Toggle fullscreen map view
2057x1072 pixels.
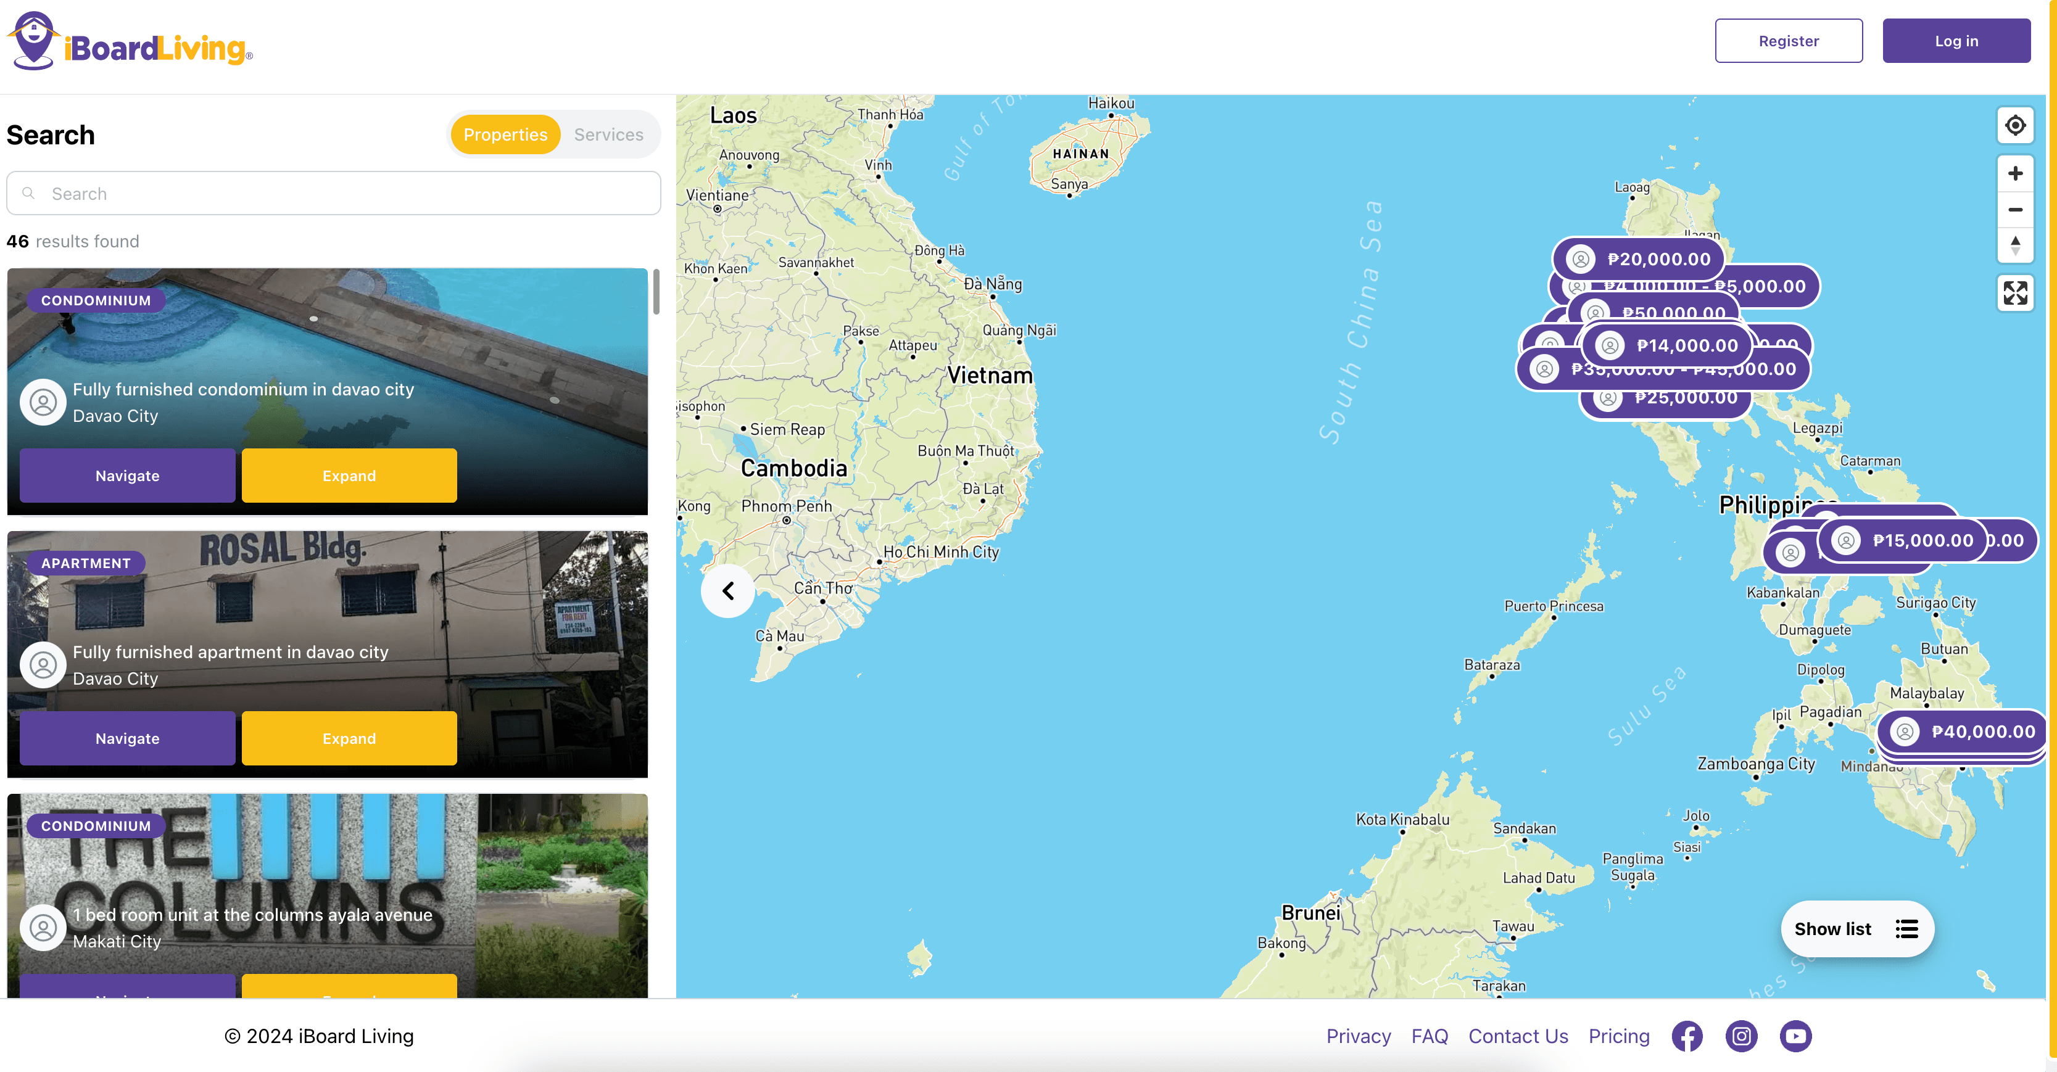(x=2014, y=293)
